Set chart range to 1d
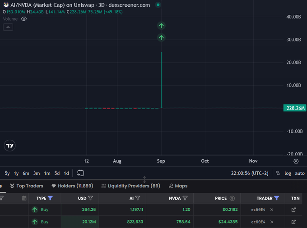 [66, 173]
